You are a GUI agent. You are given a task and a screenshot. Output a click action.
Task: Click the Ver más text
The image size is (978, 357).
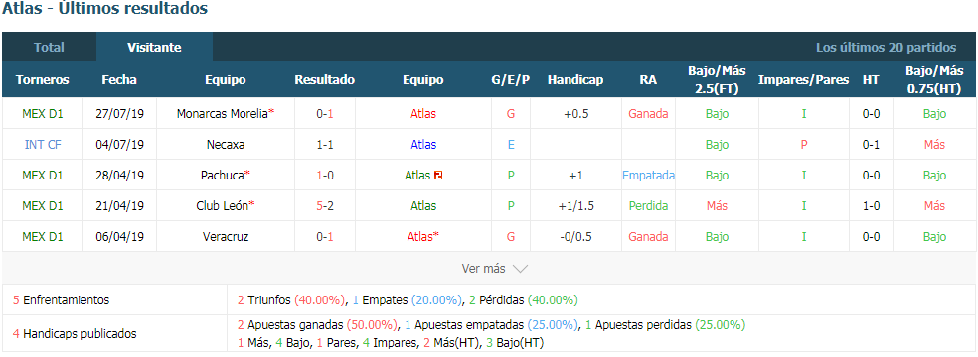(x=483, y=269)
